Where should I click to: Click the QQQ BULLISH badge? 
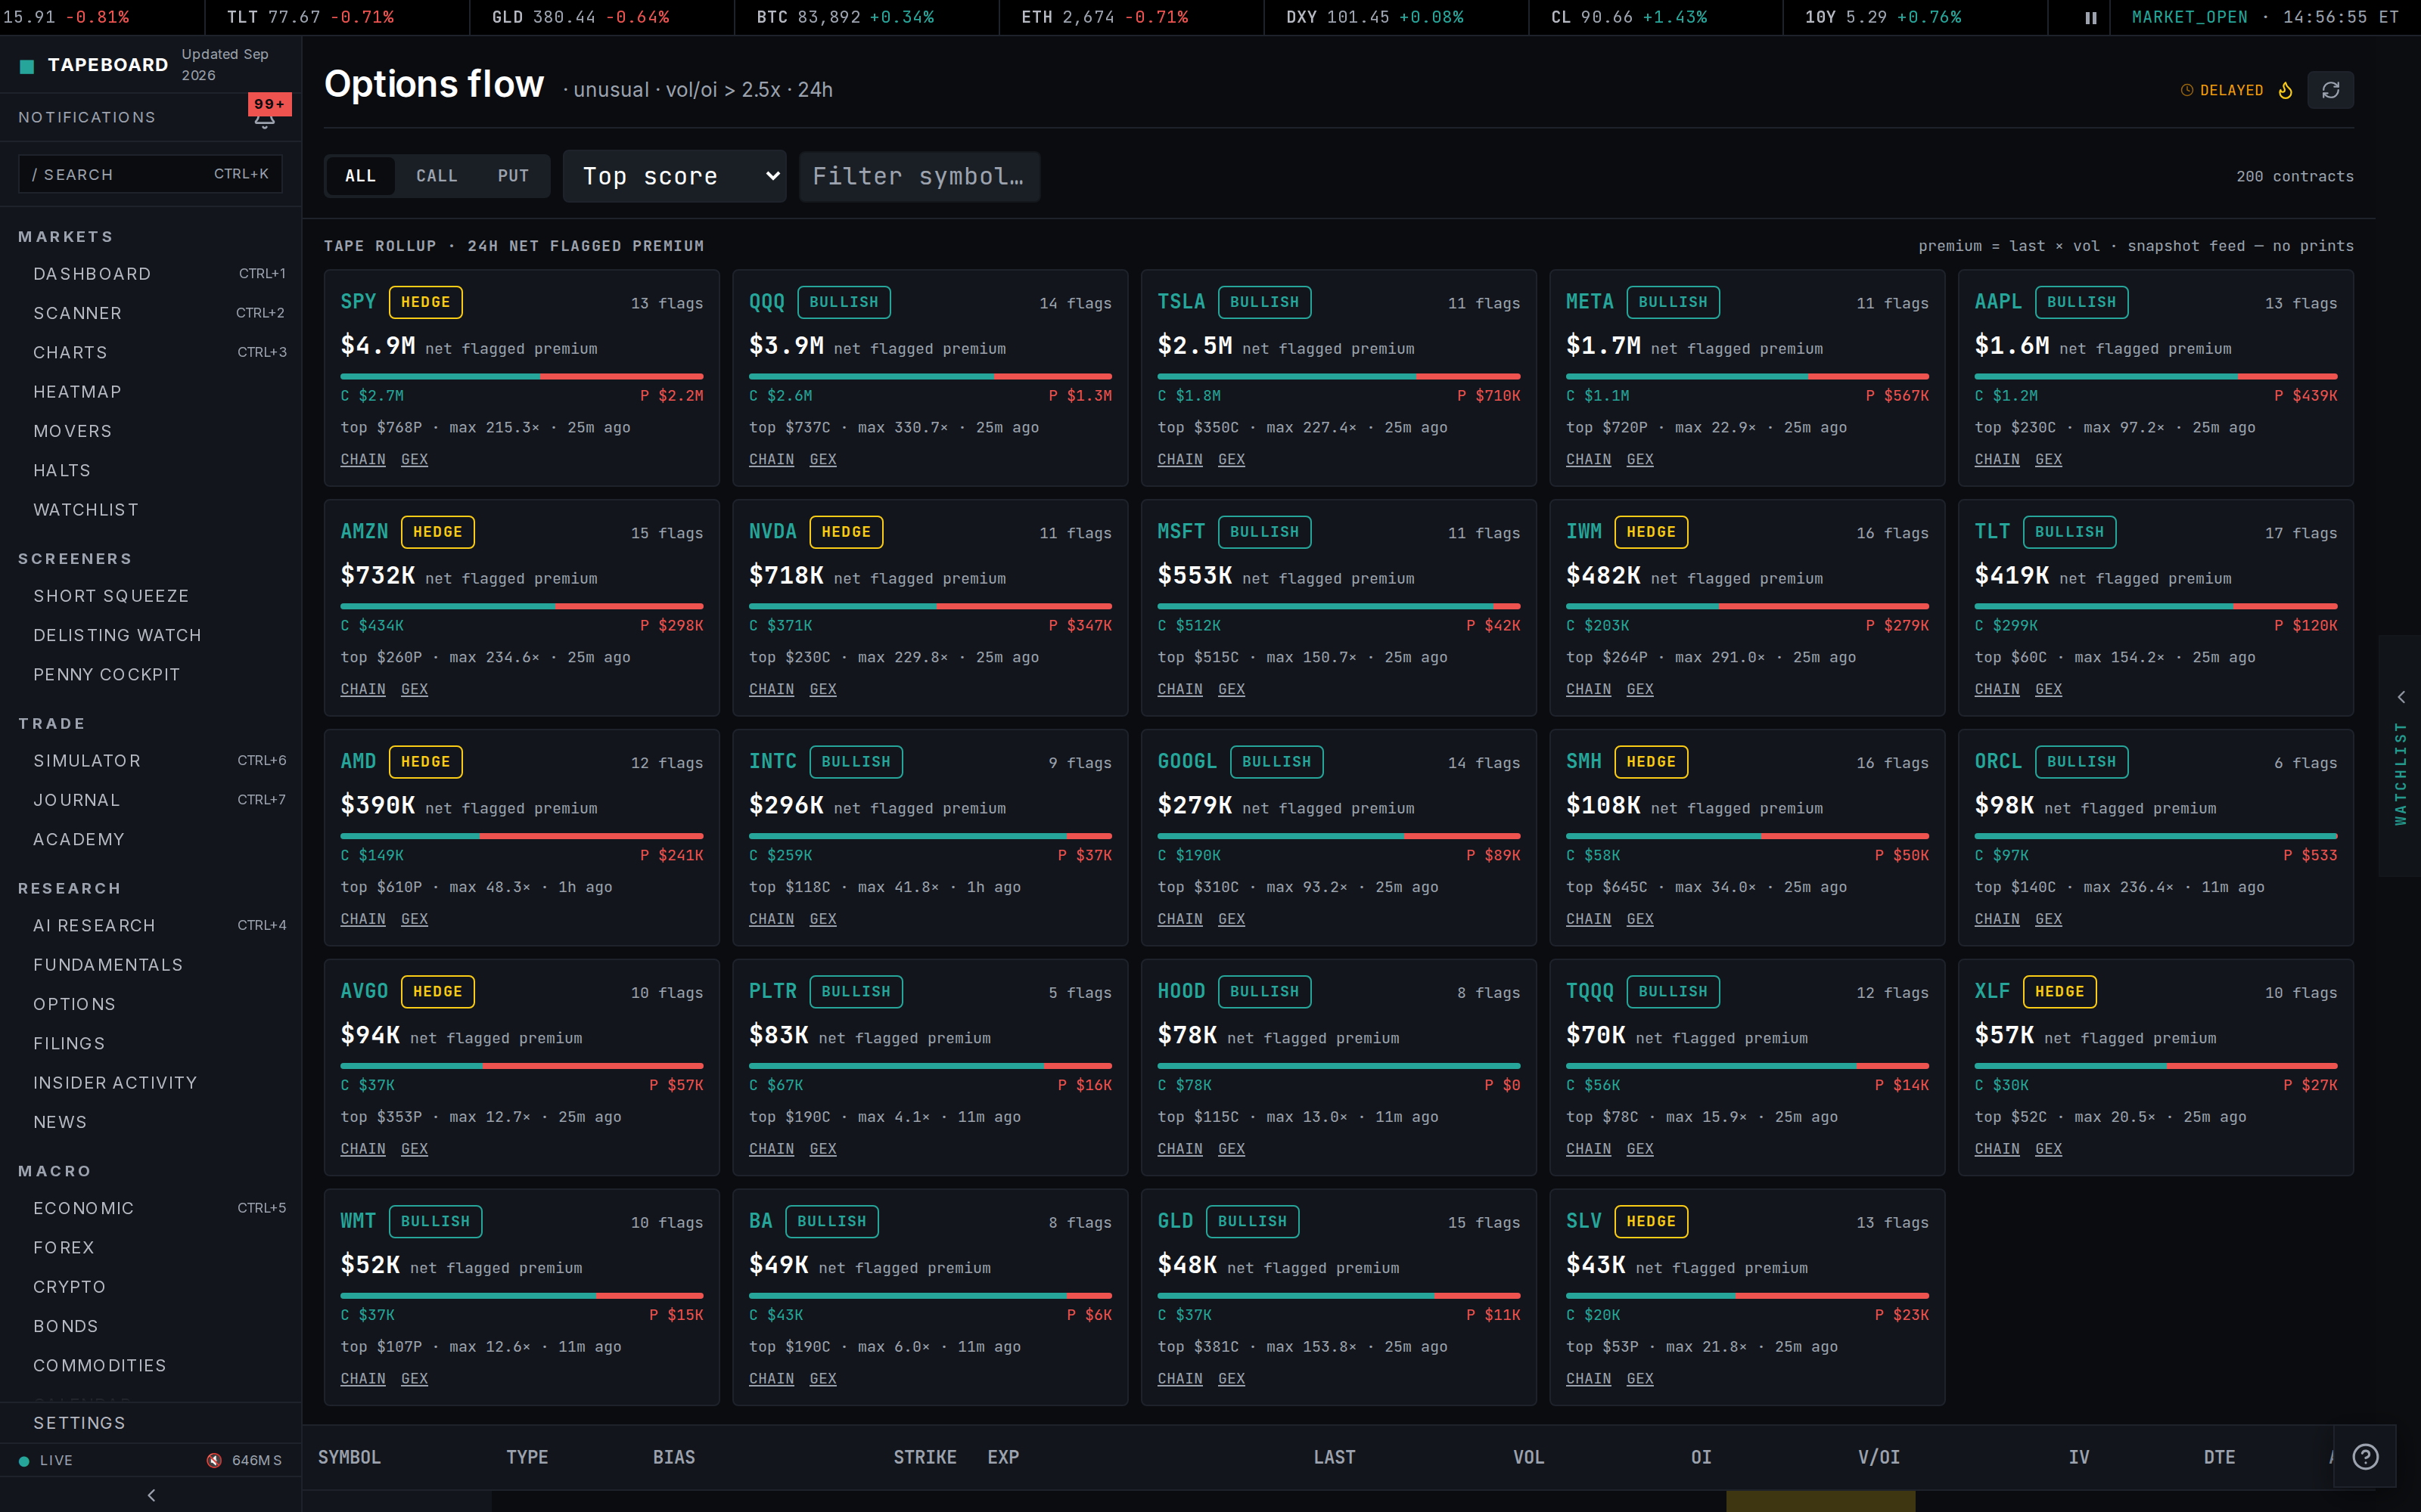(x=844, y=302)
